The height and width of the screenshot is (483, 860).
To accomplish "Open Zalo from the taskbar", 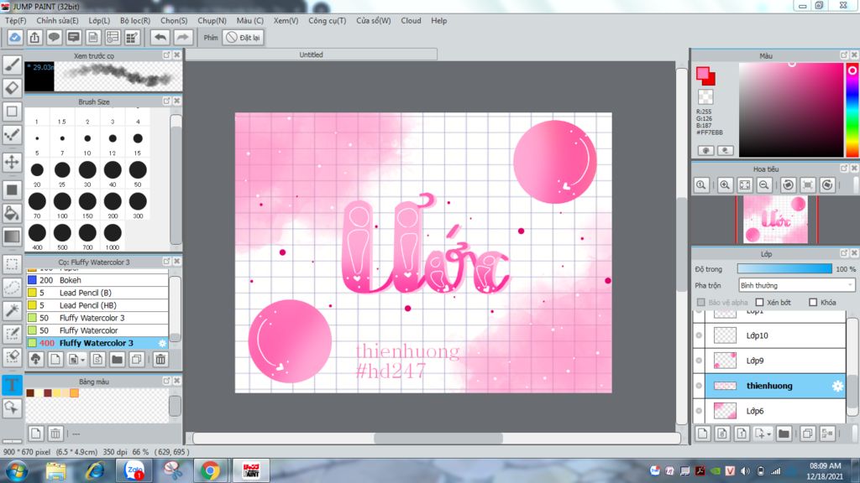I will coord(134,471).
